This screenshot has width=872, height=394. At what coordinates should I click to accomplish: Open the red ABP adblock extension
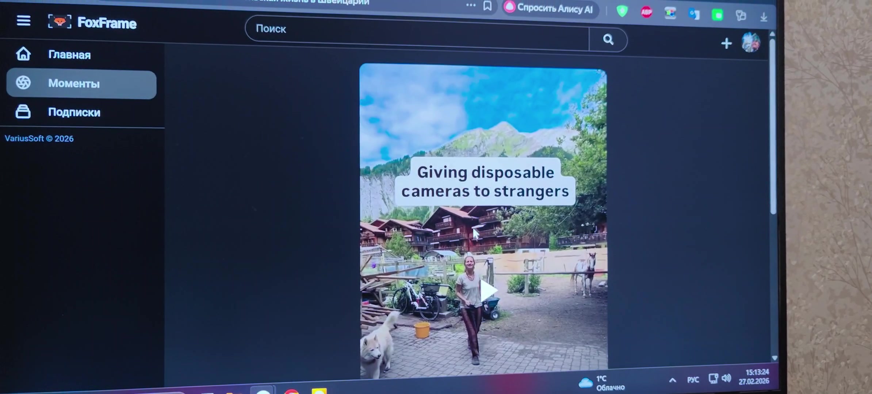[646, 12]
